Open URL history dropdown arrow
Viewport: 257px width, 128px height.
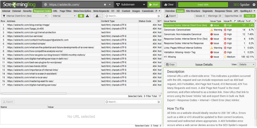(x=110, y=5)
